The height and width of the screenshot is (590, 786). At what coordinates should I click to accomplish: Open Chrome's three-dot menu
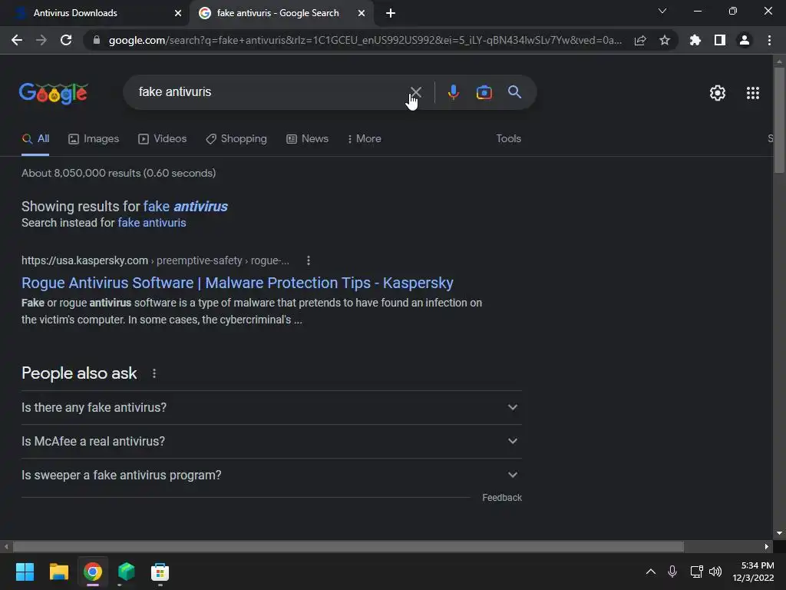point(769,40)
